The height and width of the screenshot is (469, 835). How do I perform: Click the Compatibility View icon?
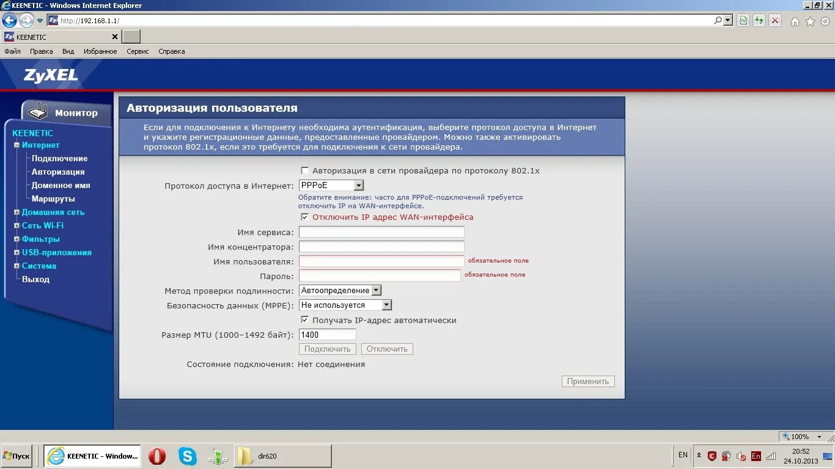click(x=743, y=21)
